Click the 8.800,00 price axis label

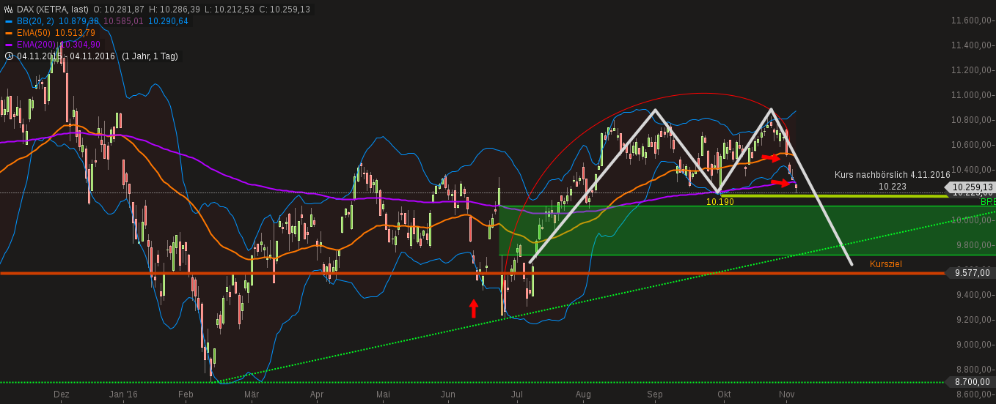click(x=973, y=370)
